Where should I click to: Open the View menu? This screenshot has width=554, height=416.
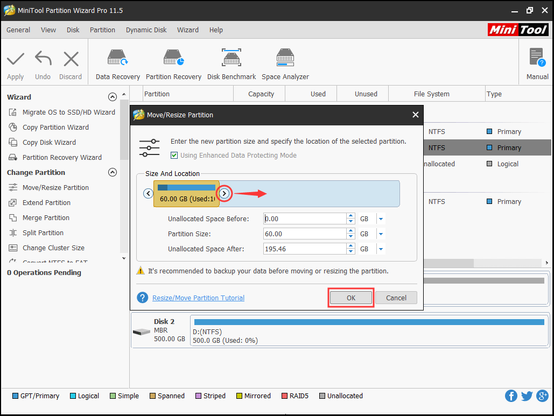[x=48, y=30]
